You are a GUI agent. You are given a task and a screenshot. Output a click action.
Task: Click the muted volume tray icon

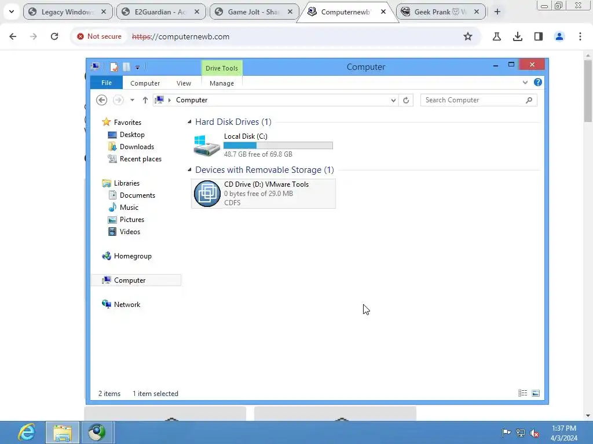535,432
